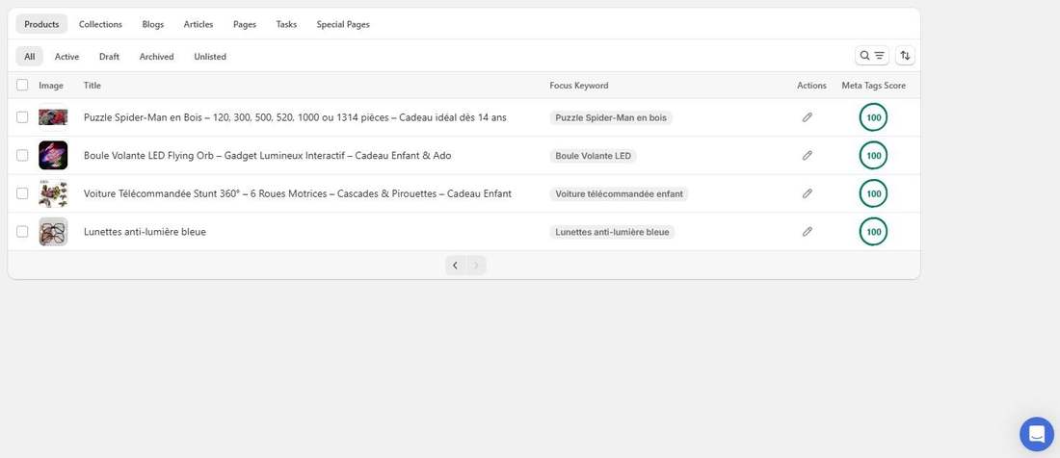
Task: Open the Blogs tab
Action: tap(153, 24)
